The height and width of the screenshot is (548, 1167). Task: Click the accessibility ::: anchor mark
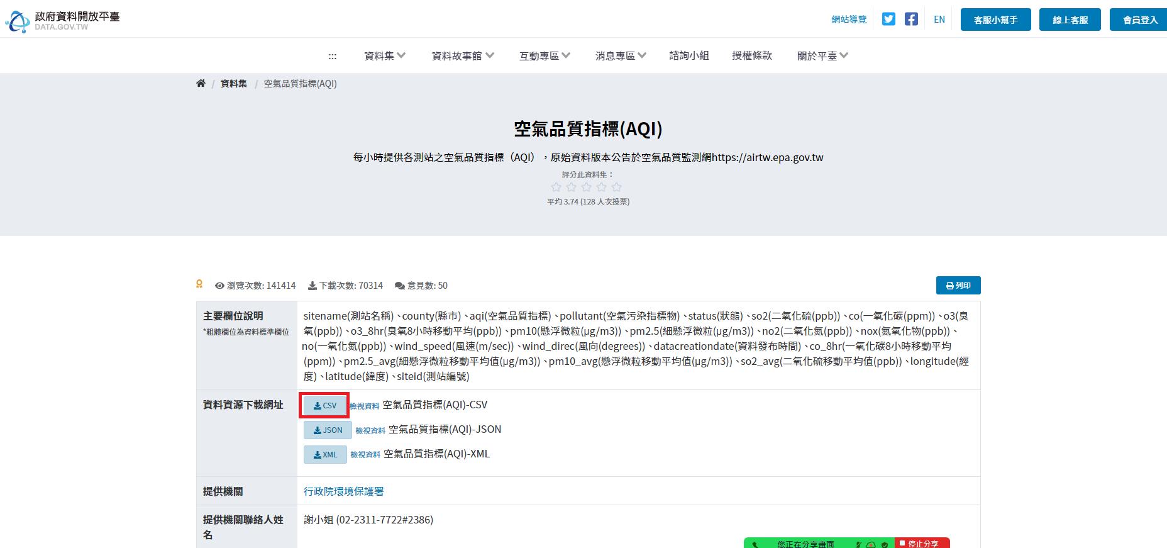pyautogui.click(x=332, y=56)
